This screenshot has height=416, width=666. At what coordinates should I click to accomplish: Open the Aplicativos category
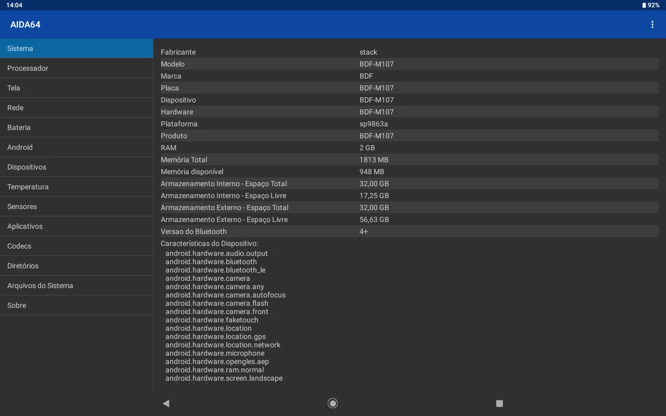[76, 226]
